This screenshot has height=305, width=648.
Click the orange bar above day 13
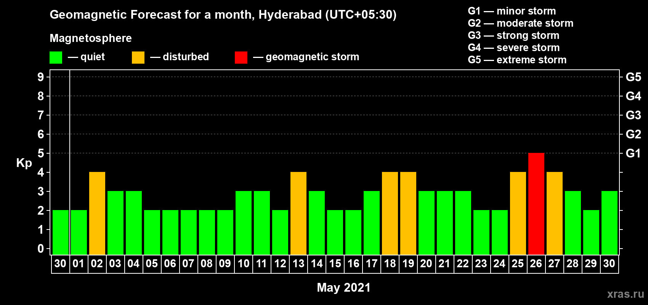click(x=298, y=213)
